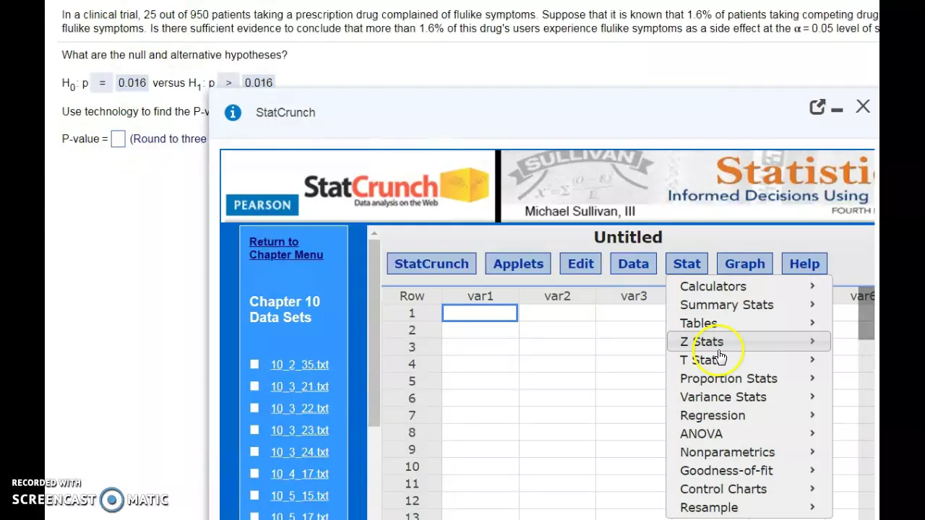Follow Return to Chapter Menu link
925x520 pixels.
pos(286,248)
